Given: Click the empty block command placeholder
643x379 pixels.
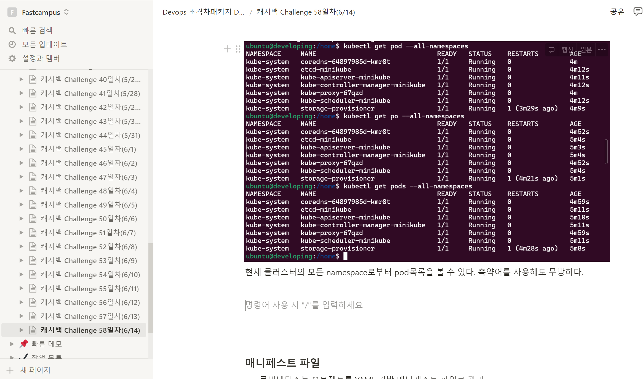Looking at the screenshot, I should tap(303, 305).
